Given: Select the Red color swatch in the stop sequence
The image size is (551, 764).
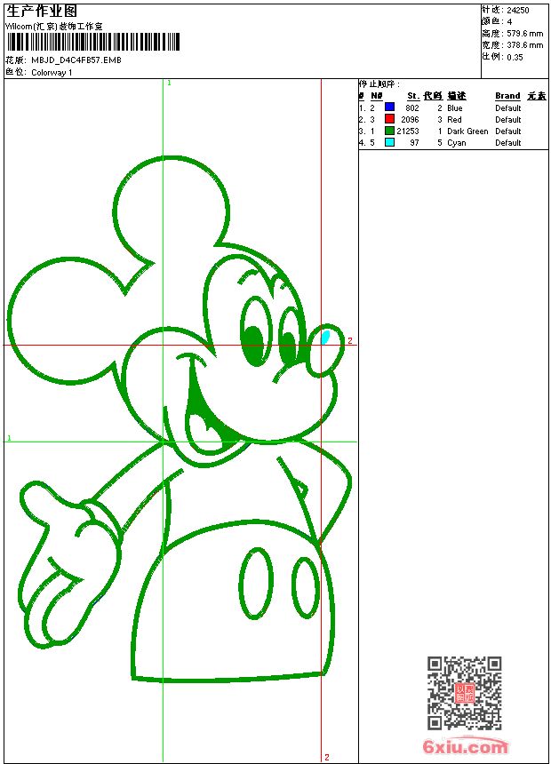Looking at the screenshot, I should [x=389, y=118].
